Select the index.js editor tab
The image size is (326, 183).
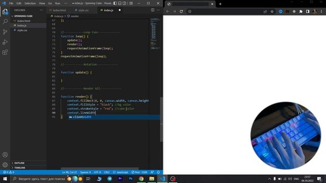(x=108, y=10)
